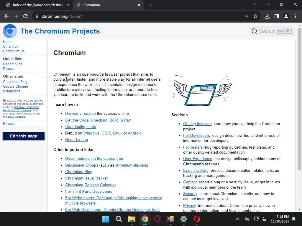Viewport: 302px width, 226px height.
Task: Show hidden system tray icons
Action: click(x=238, y=219)
